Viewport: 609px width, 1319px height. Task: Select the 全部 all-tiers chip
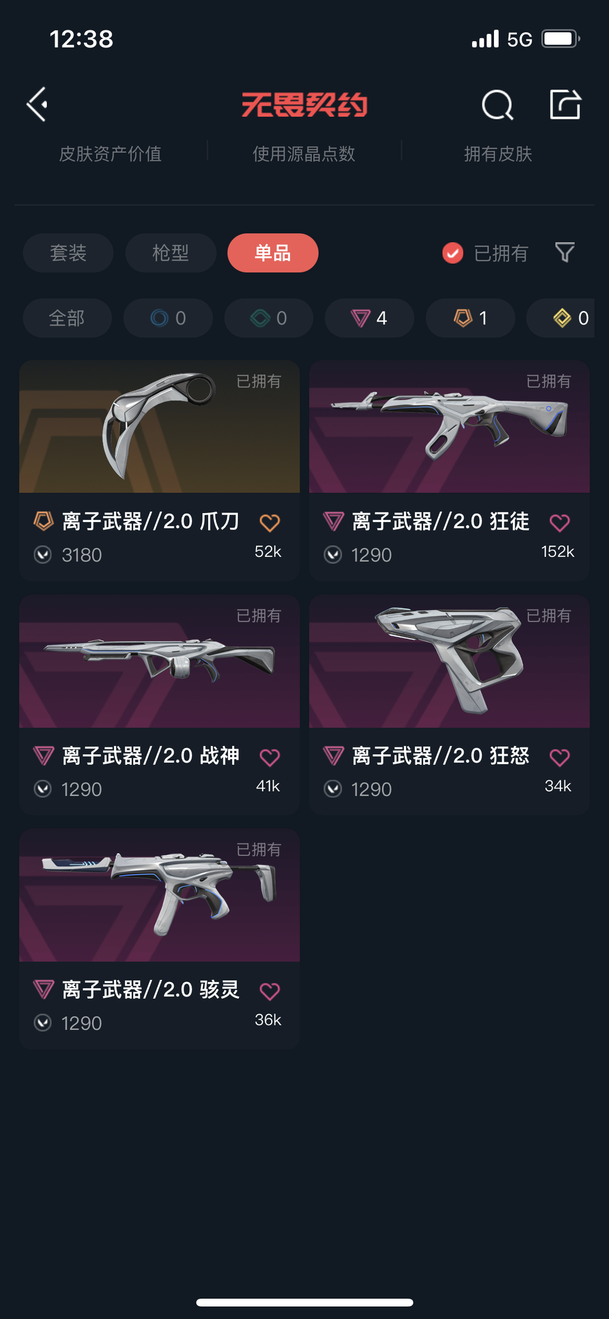click(x=67, y=318)
